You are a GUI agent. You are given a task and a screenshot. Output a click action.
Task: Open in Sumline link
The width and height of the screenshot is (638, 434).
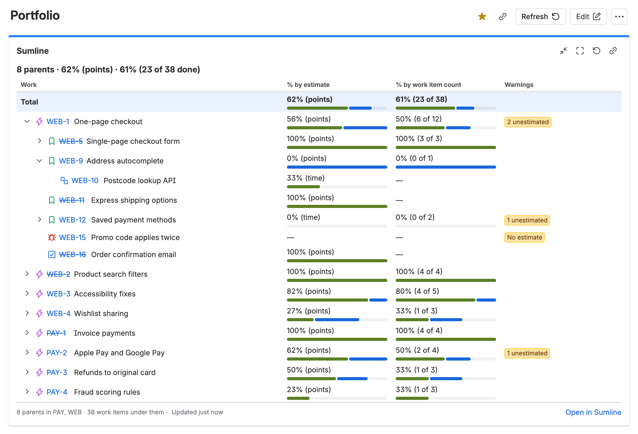point(593,412)
